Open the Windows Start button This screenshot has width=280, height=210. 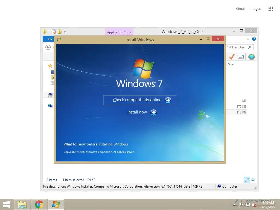pyautogui.click(x=7, y=205)
